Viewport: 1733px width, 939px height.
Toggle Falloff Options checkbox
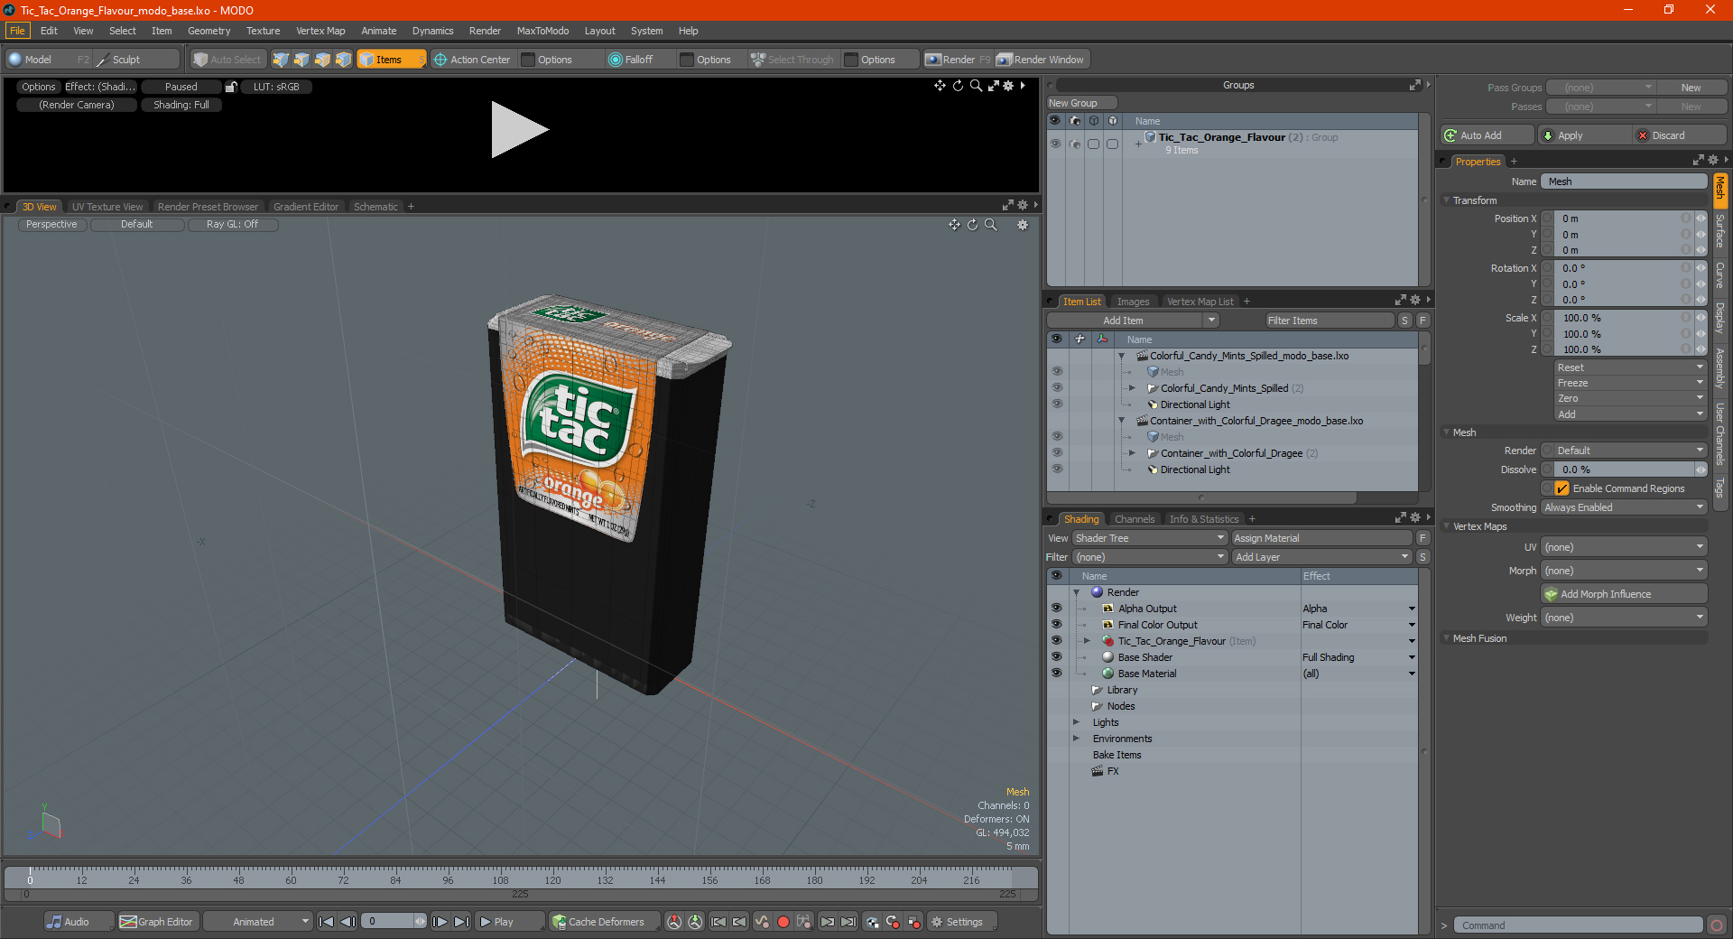[x=687, y=60]
